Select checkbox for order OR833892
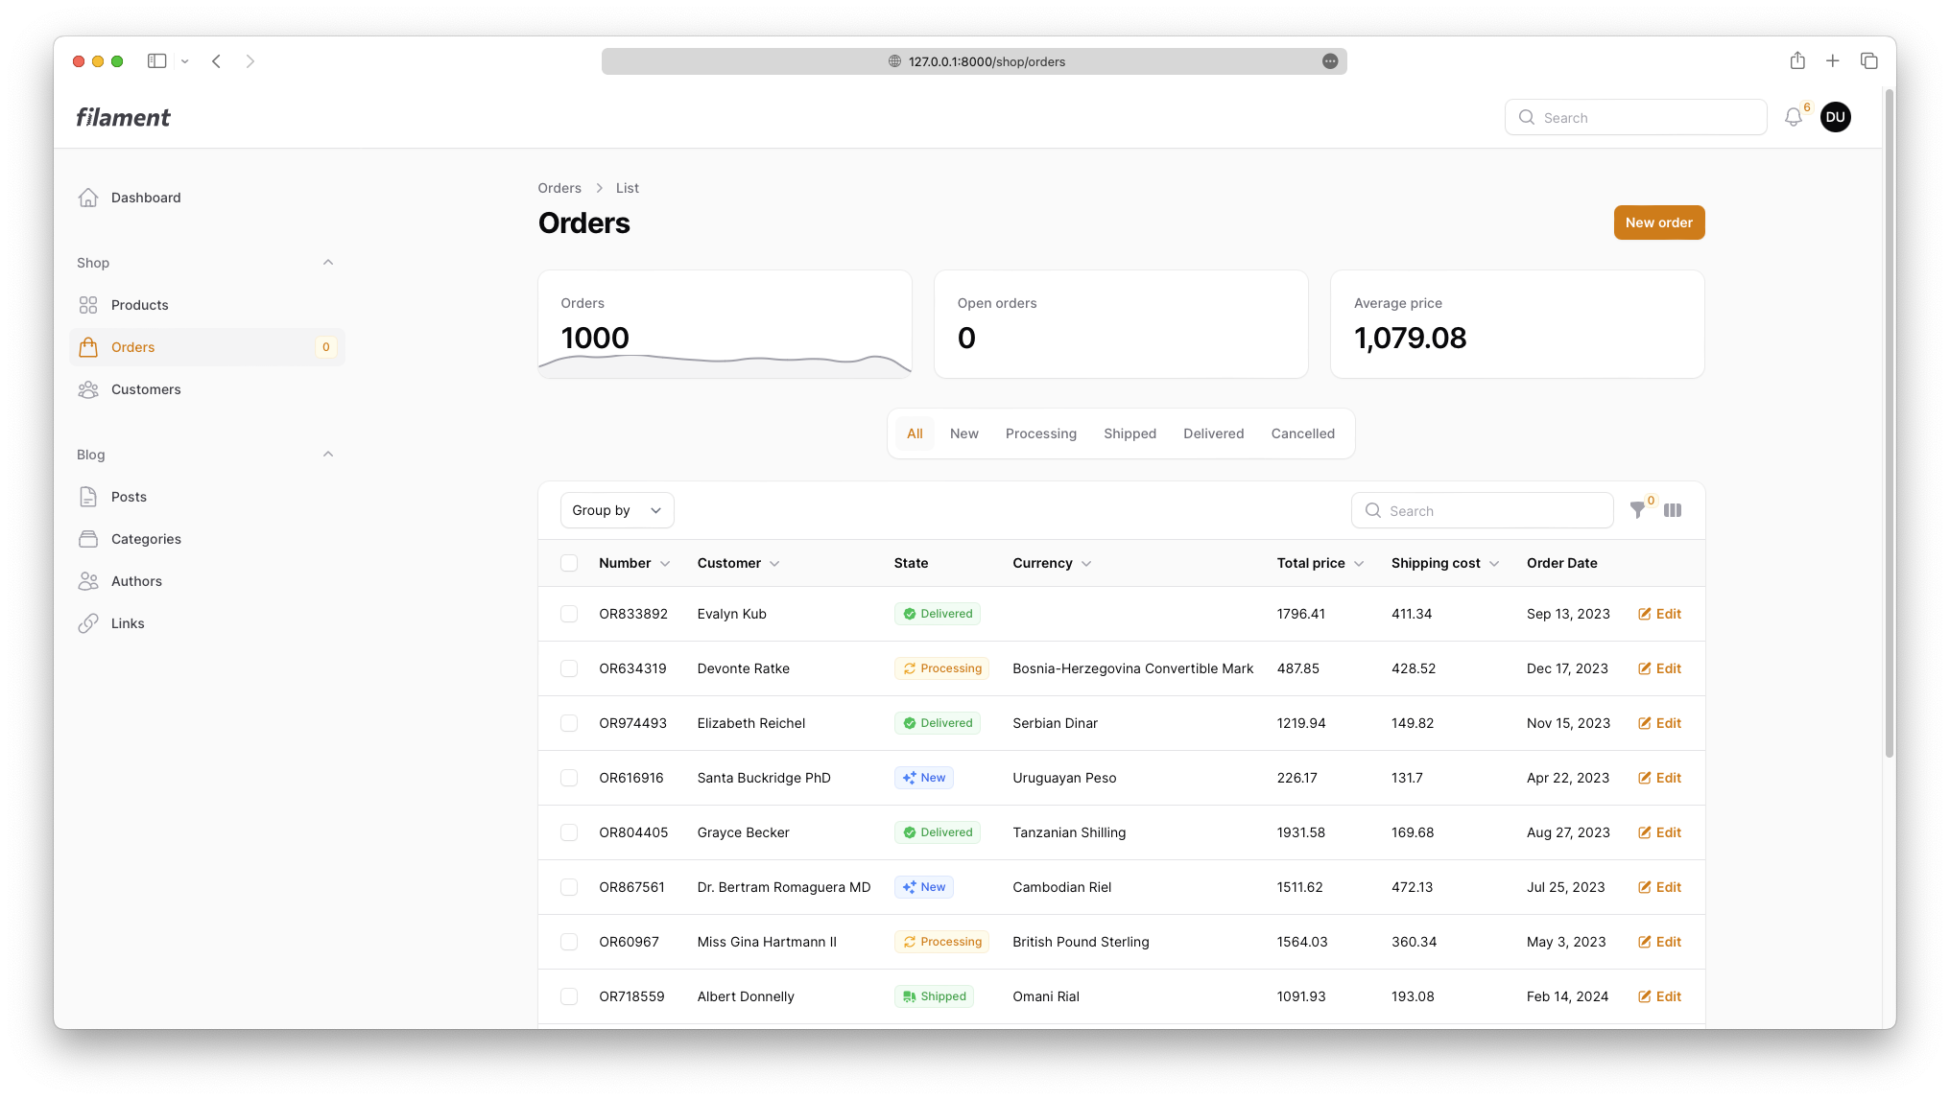This screenshot has height=1100, width=1950. pos(569,614)
